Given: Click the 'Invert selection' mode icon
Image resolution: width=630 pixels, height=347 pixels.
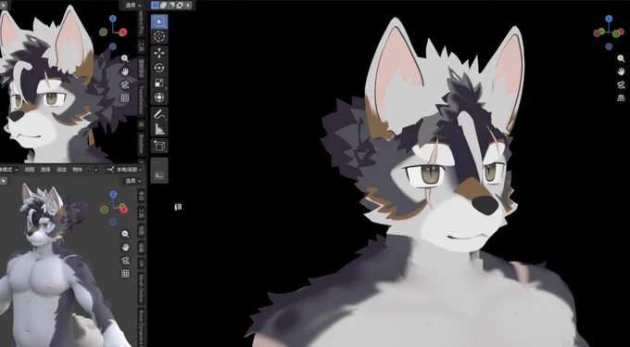Looking at the screenshot, I should pos(180,6).
